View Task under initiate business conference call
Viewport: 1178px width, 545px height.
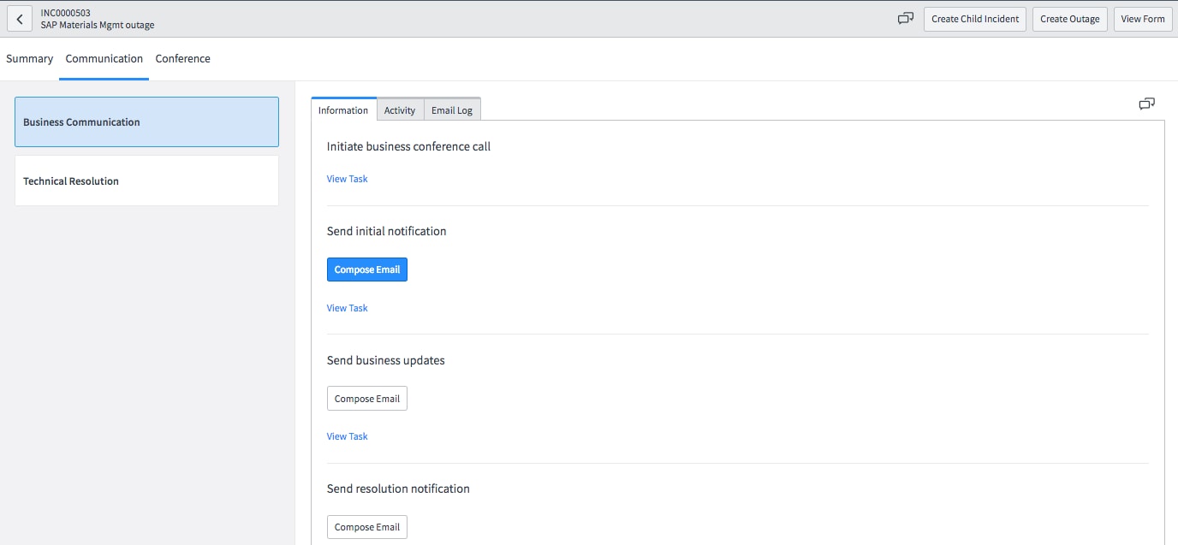(347, 178)
